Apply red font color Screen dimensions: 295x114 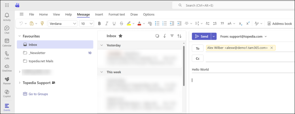click(139, 23)
